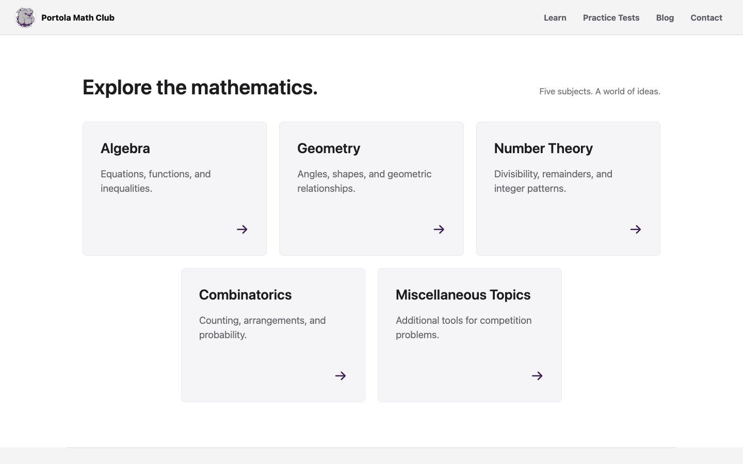743x464 pixels.
Task: Select Contact in the top navigation
Action: coord(706,18)
